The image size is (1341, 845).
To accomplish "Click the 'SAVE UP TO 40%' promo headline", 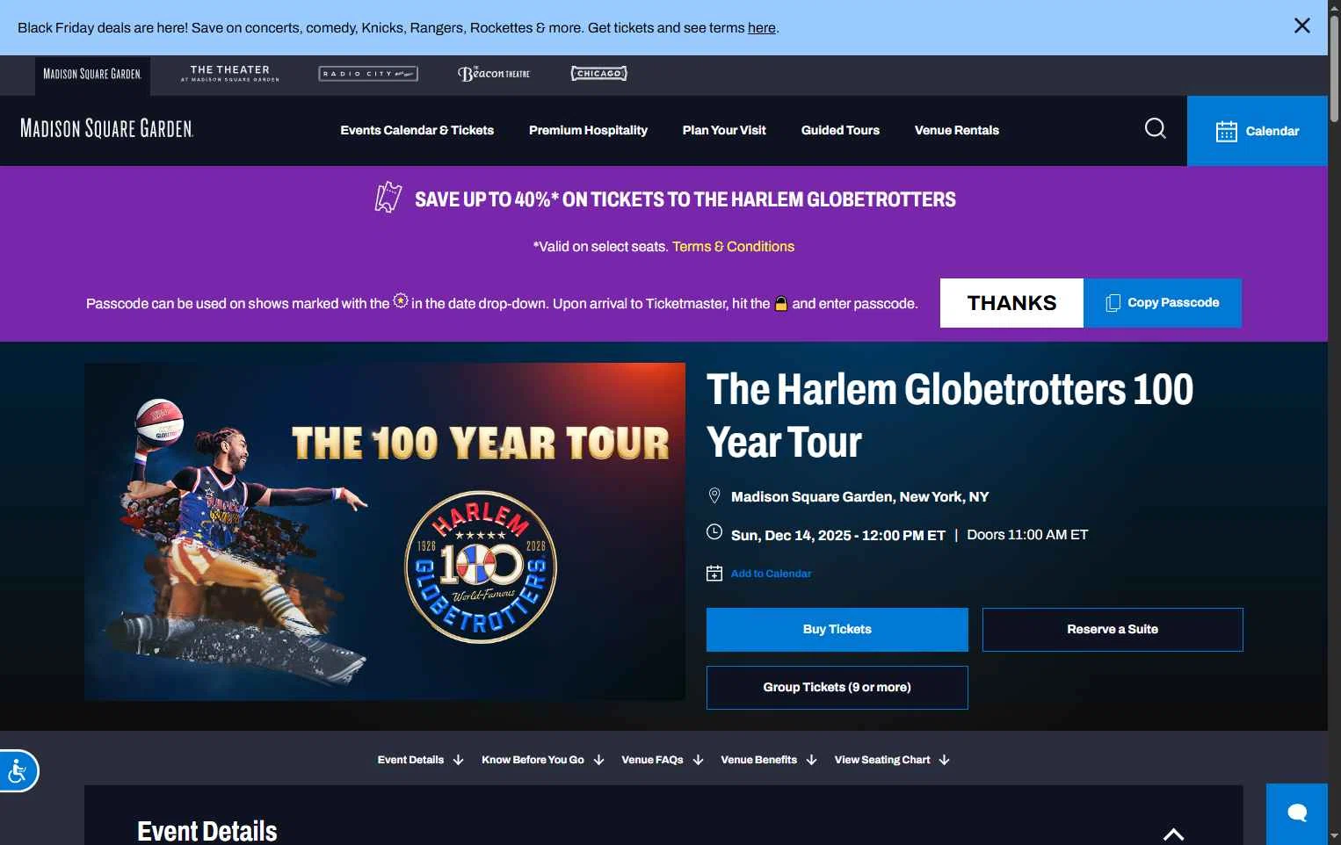I will tap(685, 199).
